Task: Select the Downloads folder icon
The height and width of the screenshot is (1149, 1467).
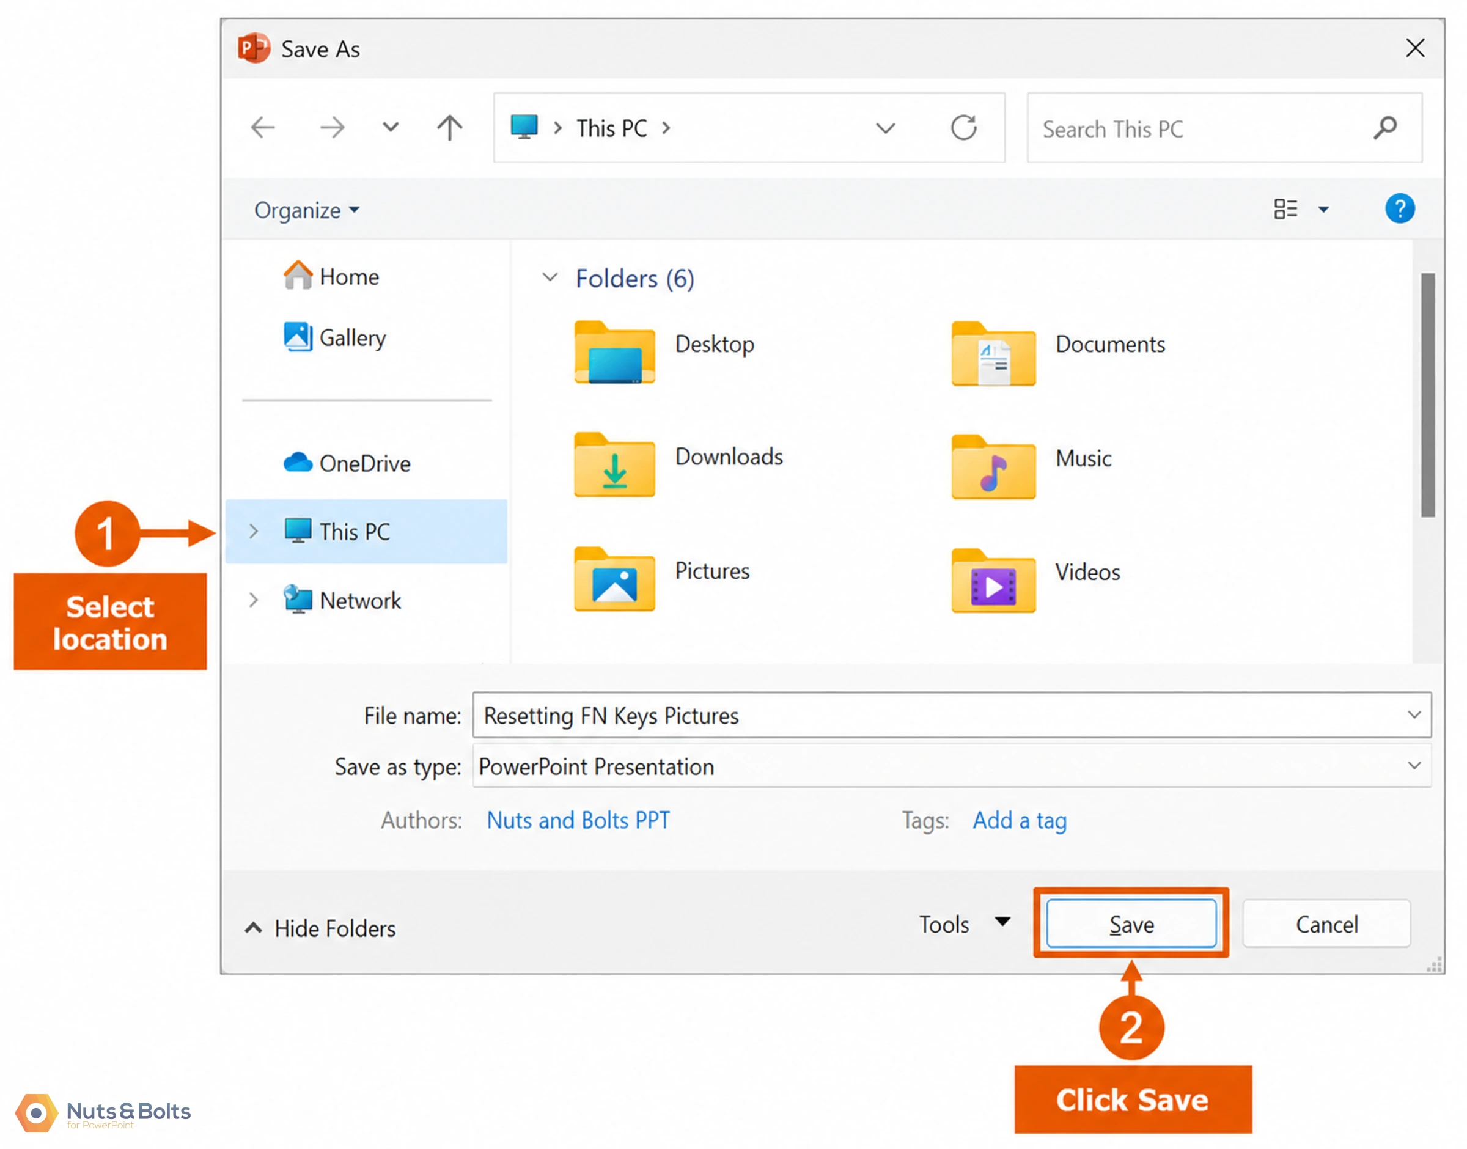Action: 614,466
